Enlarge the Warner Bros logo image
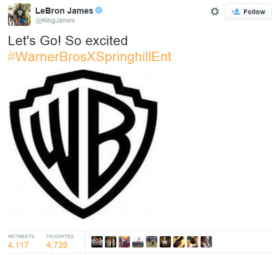 [x=83, y=144]
